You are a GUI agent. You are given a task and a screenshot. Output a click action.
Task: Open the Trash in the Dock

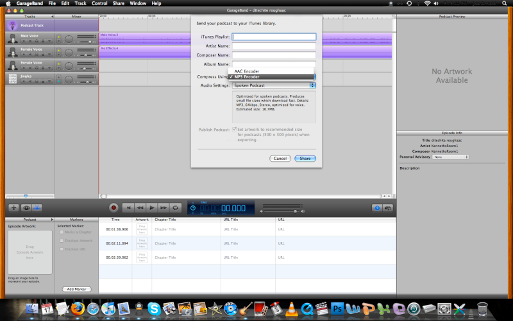click(482, 309)
